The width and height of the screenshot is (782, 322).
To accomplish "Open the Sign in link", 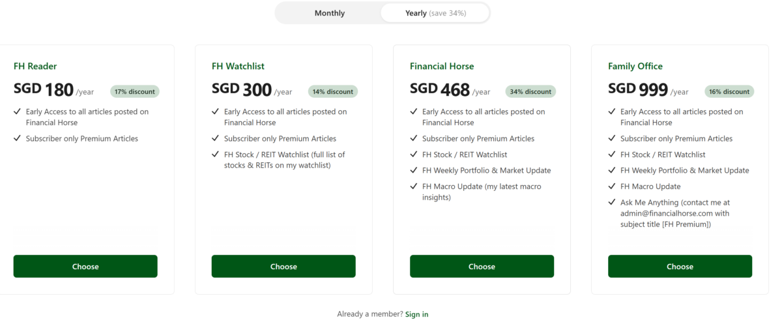I will [416, 314].
